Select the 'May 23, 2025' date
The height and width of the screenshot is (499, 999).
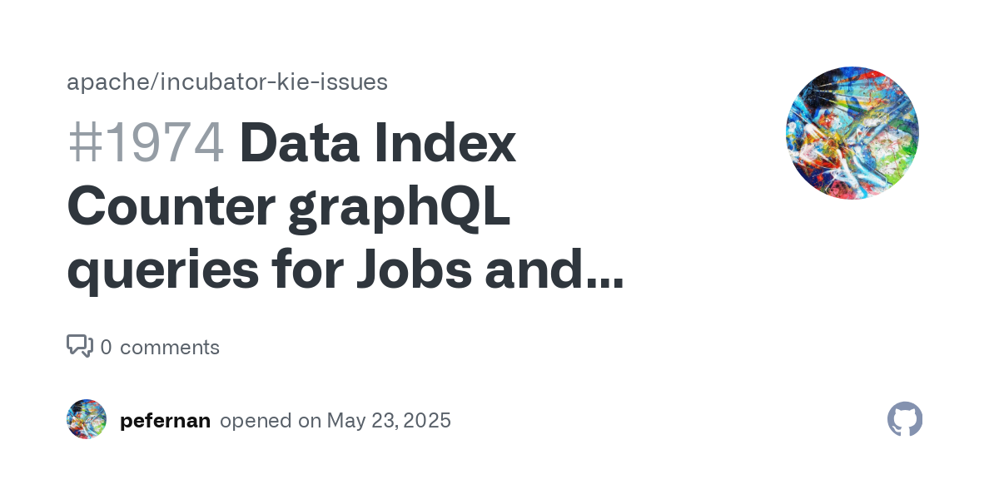tap(389, 421)
